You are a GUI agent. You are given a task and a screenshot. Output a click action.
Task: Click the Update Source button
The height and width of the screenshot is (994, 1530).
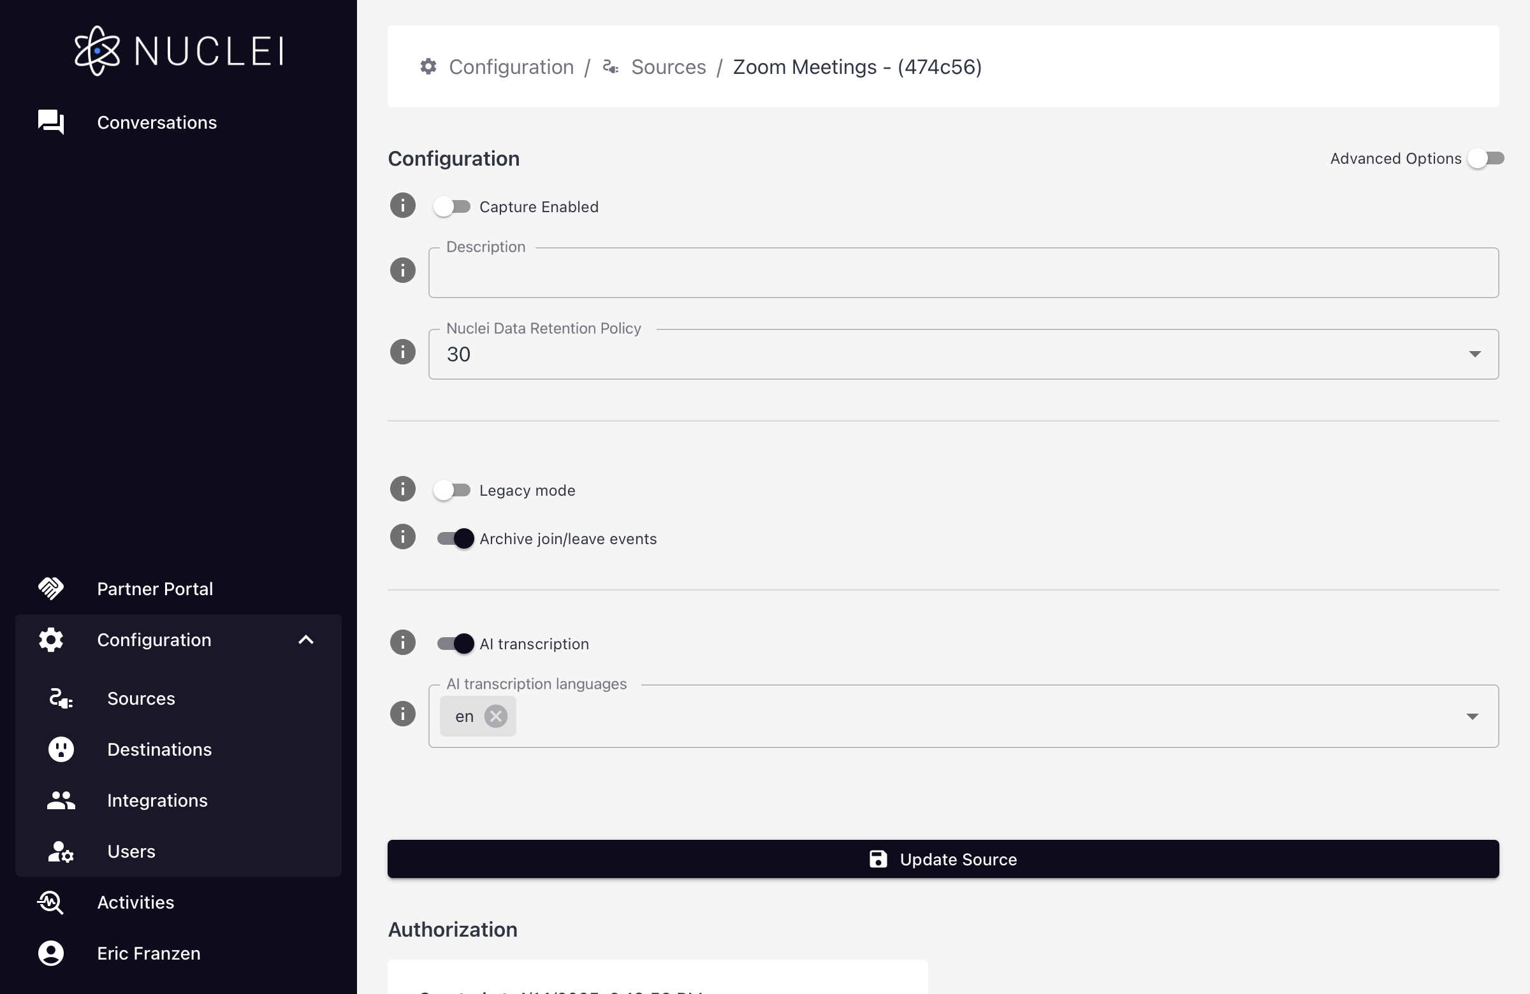click(x=942, y=859)
